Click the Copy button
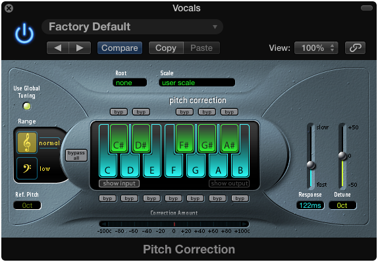 pos(166,48)
